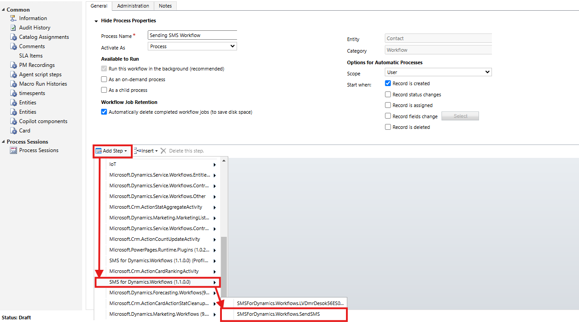Uncheck 'Automatically delete completed workflow jobs'
Viewport: 579px width, 322px height.
pos(104,112)
